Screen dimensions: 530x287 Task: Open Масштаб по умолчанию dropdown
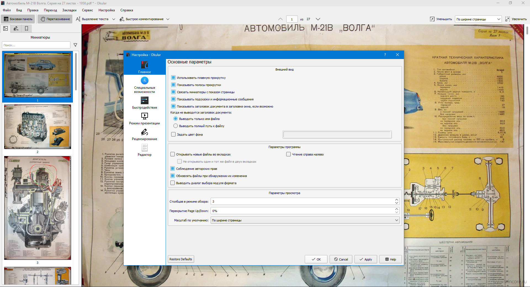tap(305, 220)
